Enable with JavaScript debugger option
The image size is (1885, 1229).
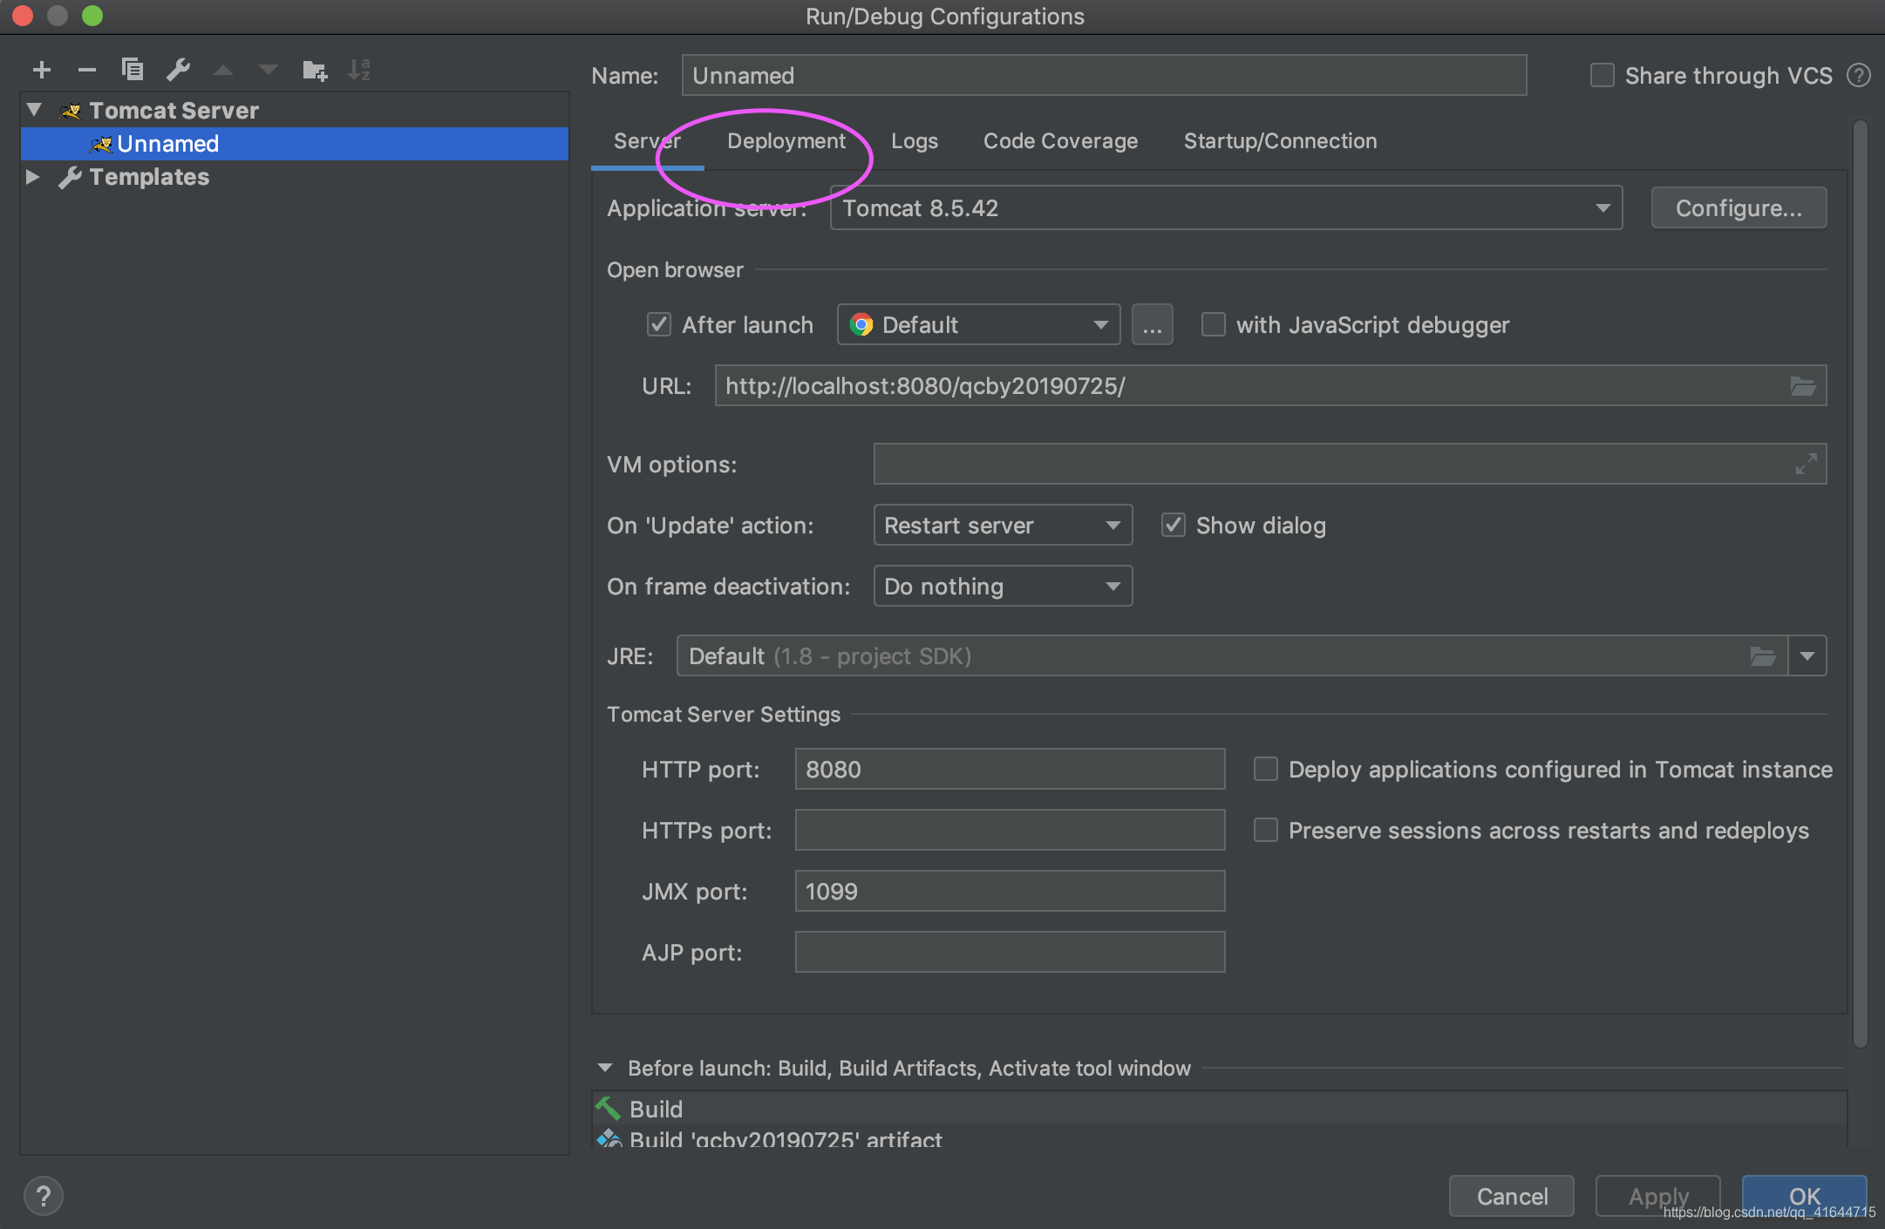click(x=1214, y=325)
